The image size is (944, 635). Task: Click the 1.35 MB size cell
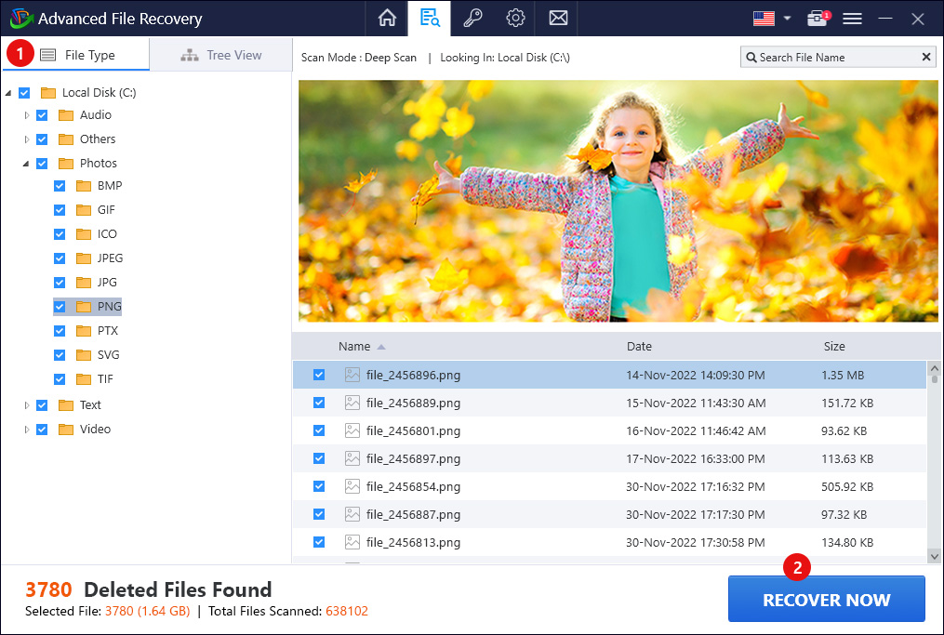point(843,375)
